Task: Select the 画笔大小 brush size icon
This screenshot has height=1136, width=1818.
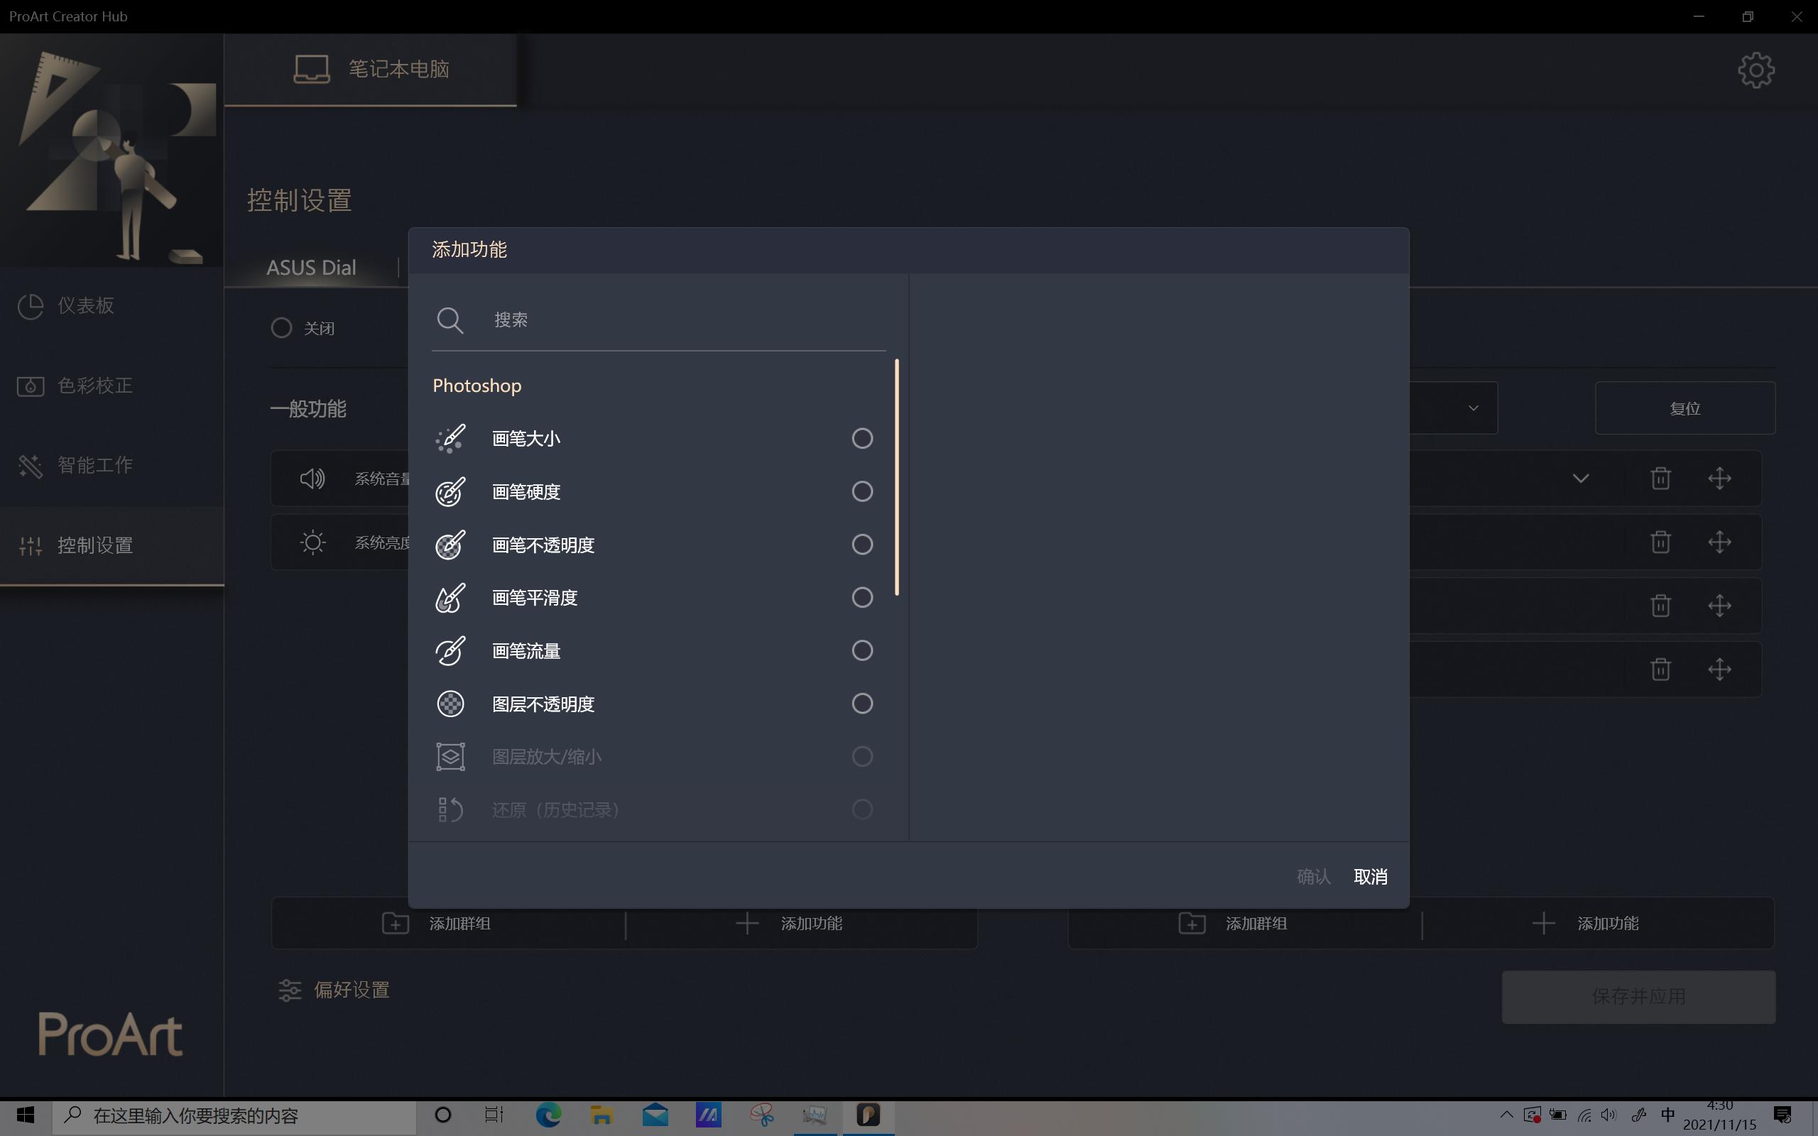Action: [x=450, y=438]
